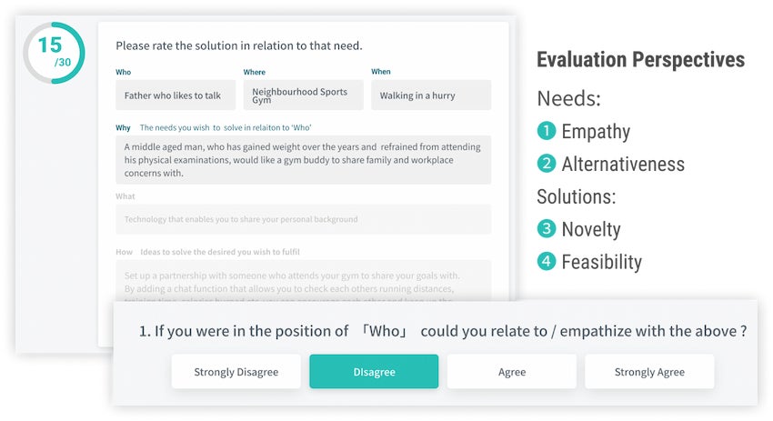Choose the Agree rating option
Viewport: 773px width, 421px height.
(x=511, y=371)
